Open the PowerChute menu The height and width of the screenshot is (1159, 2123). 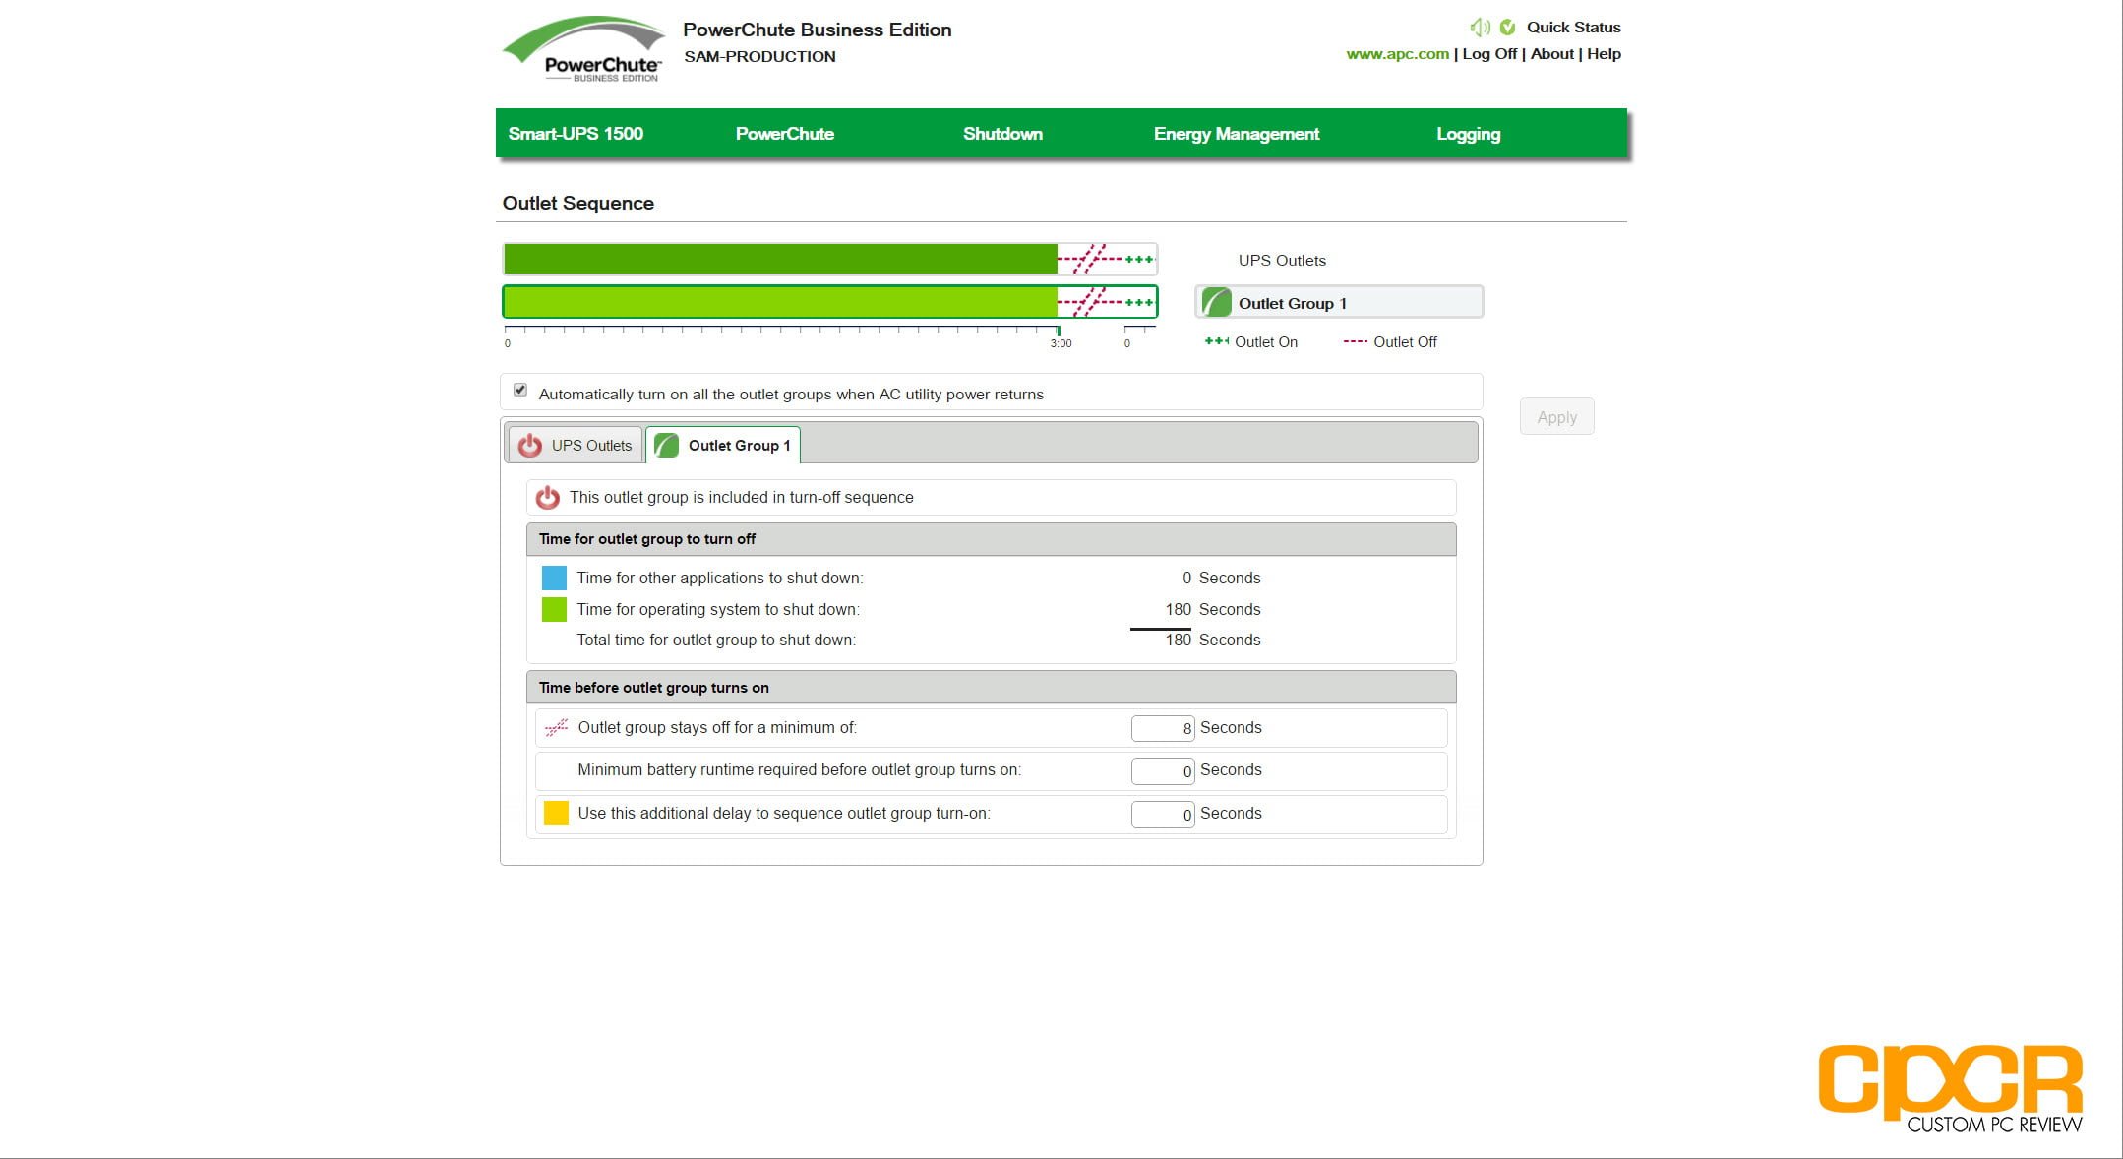[785, 134]
